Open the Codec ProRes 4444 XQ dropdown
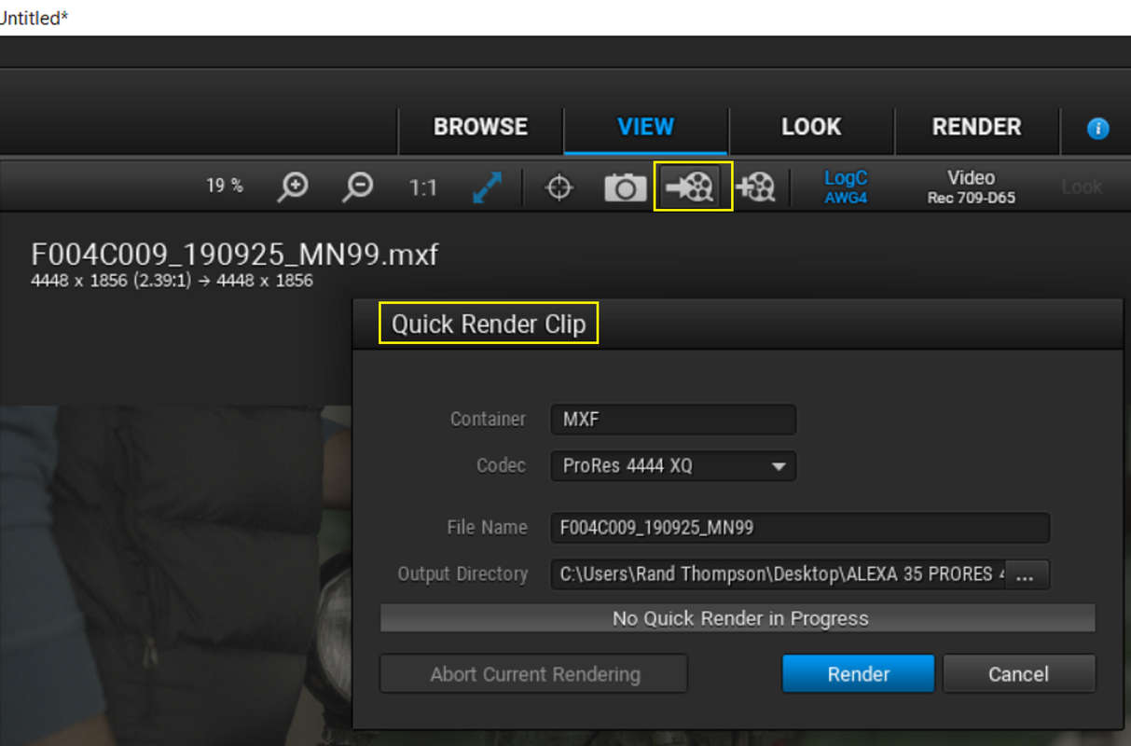The width and height of the screenshot is (1131, 746). click(x=673, y=465)
